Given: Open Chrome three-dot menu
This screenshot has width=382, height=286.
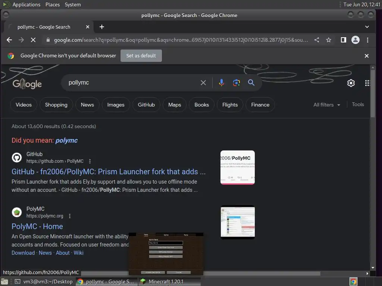Looking at the screenshot, I should (367, 40).
